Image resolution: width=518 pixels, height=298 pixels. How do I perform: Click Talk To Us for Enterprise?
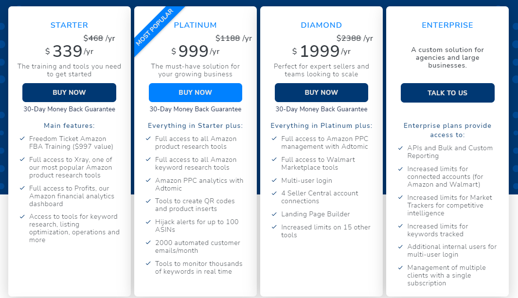(447, 93)
